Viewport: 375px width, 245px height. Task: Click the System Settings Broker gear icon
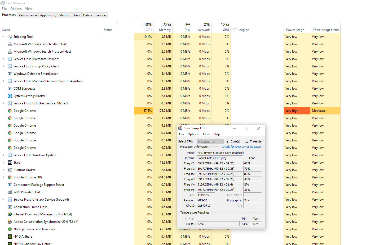pos(10,96)
